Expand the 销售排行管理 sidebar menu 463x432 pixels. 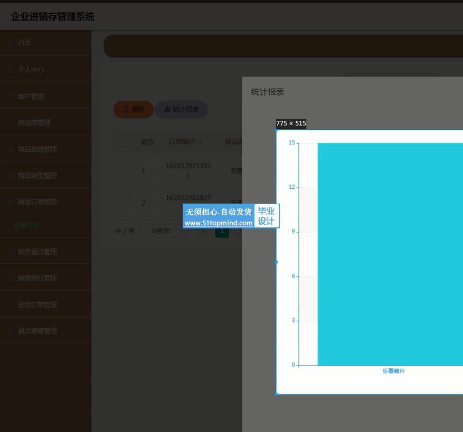tap(45, 278)
